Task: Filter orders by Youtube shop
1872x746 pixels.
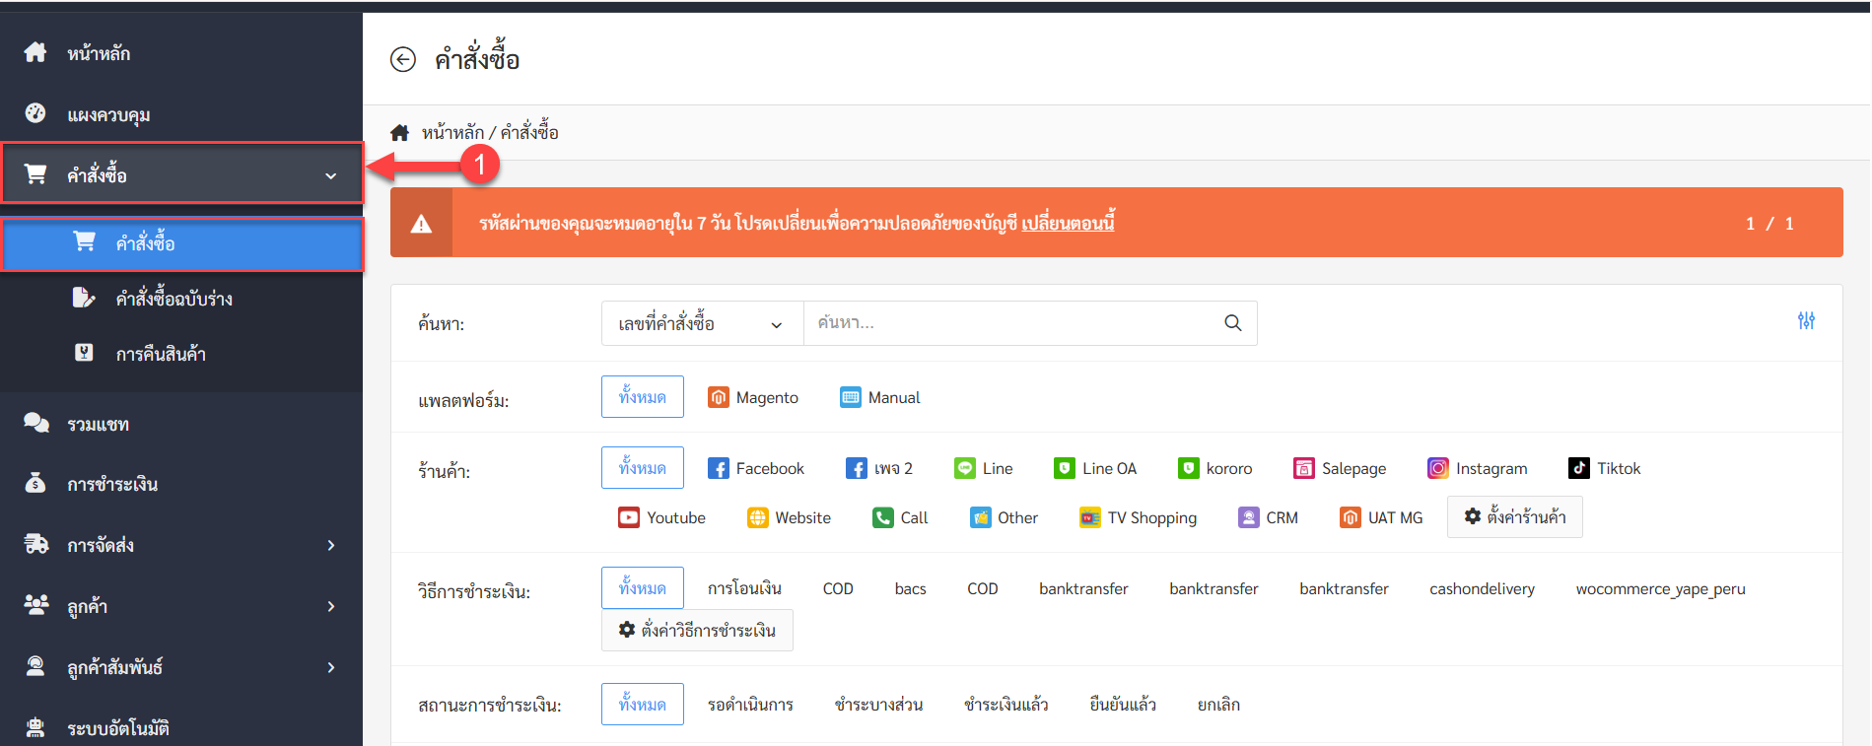Action: point(661,518)
